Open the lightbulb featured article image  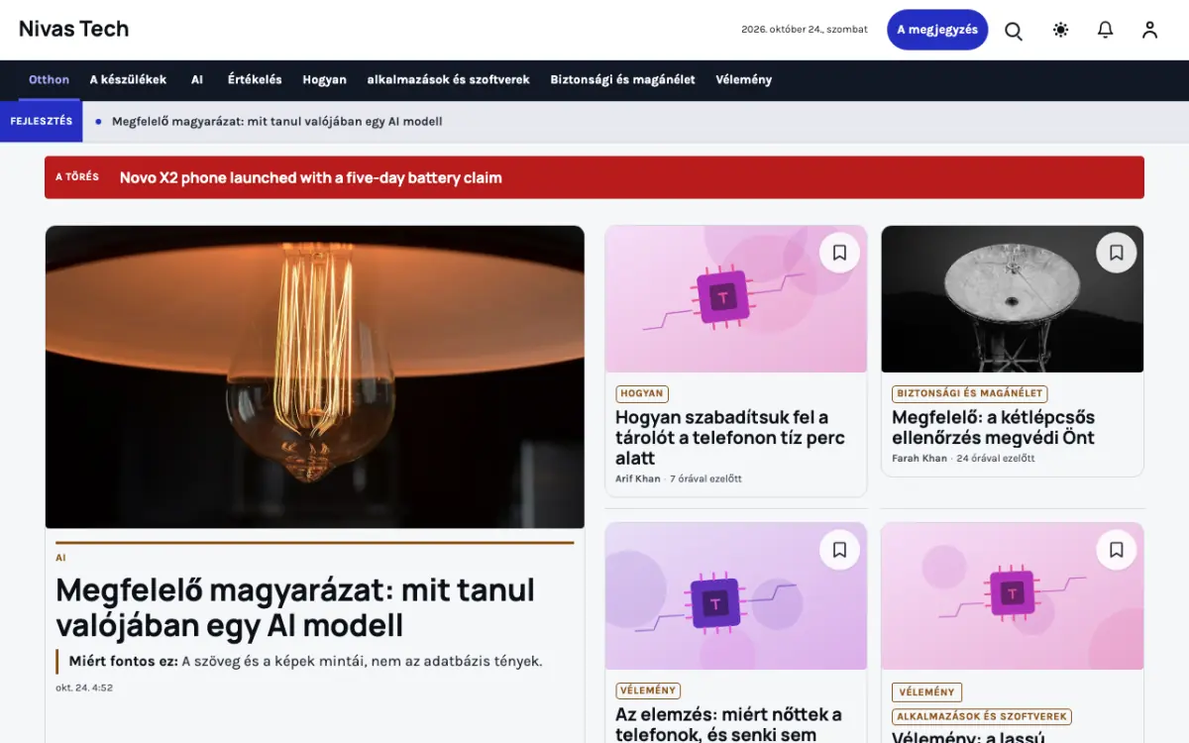point(315,377)
